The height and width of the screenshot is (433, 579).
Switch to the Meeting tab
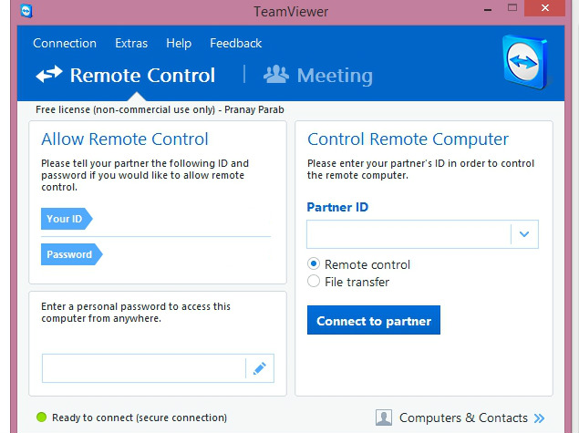[x=318, y=76]
